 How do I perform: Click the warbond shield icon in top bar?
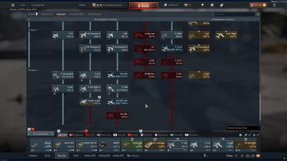212,5
